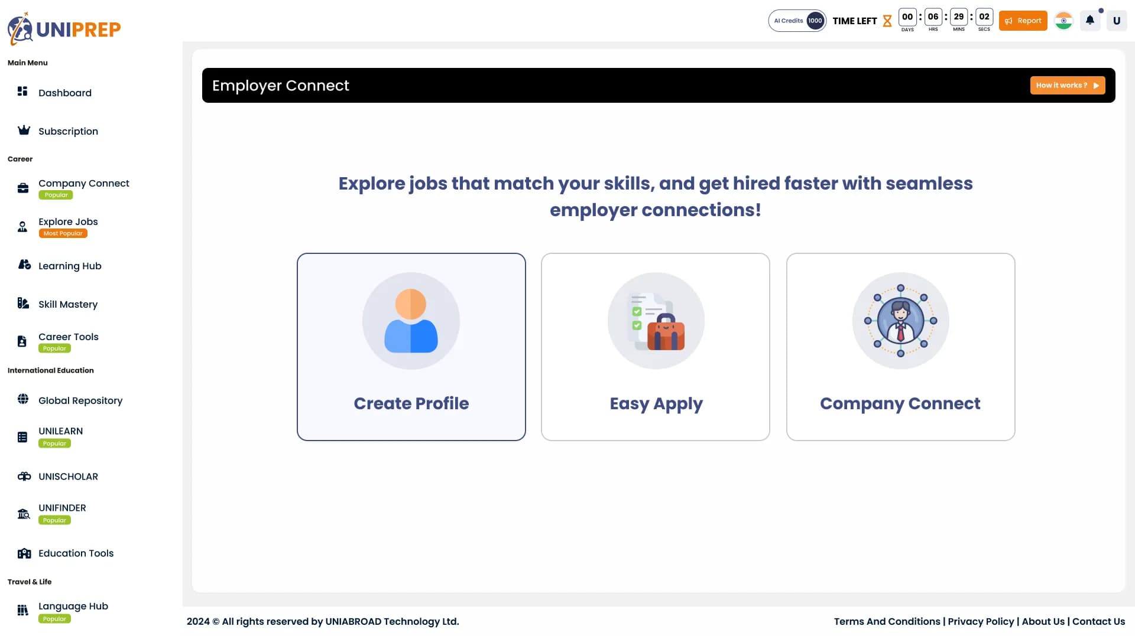
Task: Click the UNISCHOLAR icon
Action: [x=24, y=476]
